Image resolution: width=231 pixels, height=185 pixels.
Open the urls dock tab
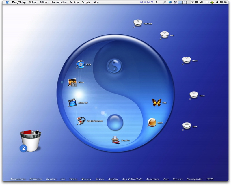[63, 179]
